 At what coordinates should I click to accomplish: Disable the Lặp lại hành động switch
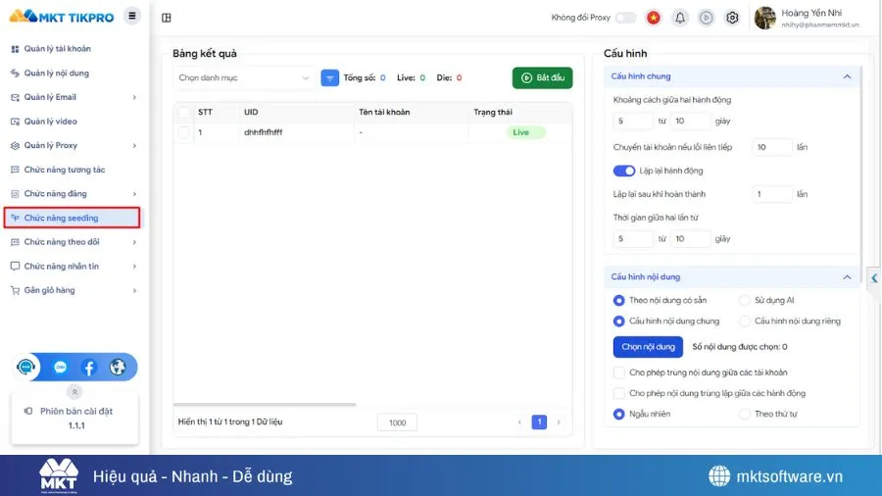(x=624, y=171)
